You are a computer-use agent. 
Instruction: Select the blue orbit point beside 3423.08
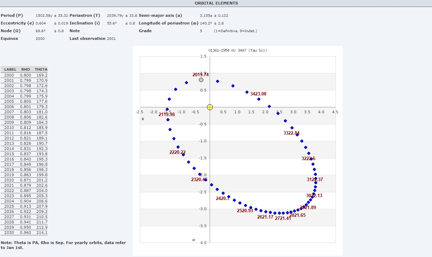click(x=247, y=92)
